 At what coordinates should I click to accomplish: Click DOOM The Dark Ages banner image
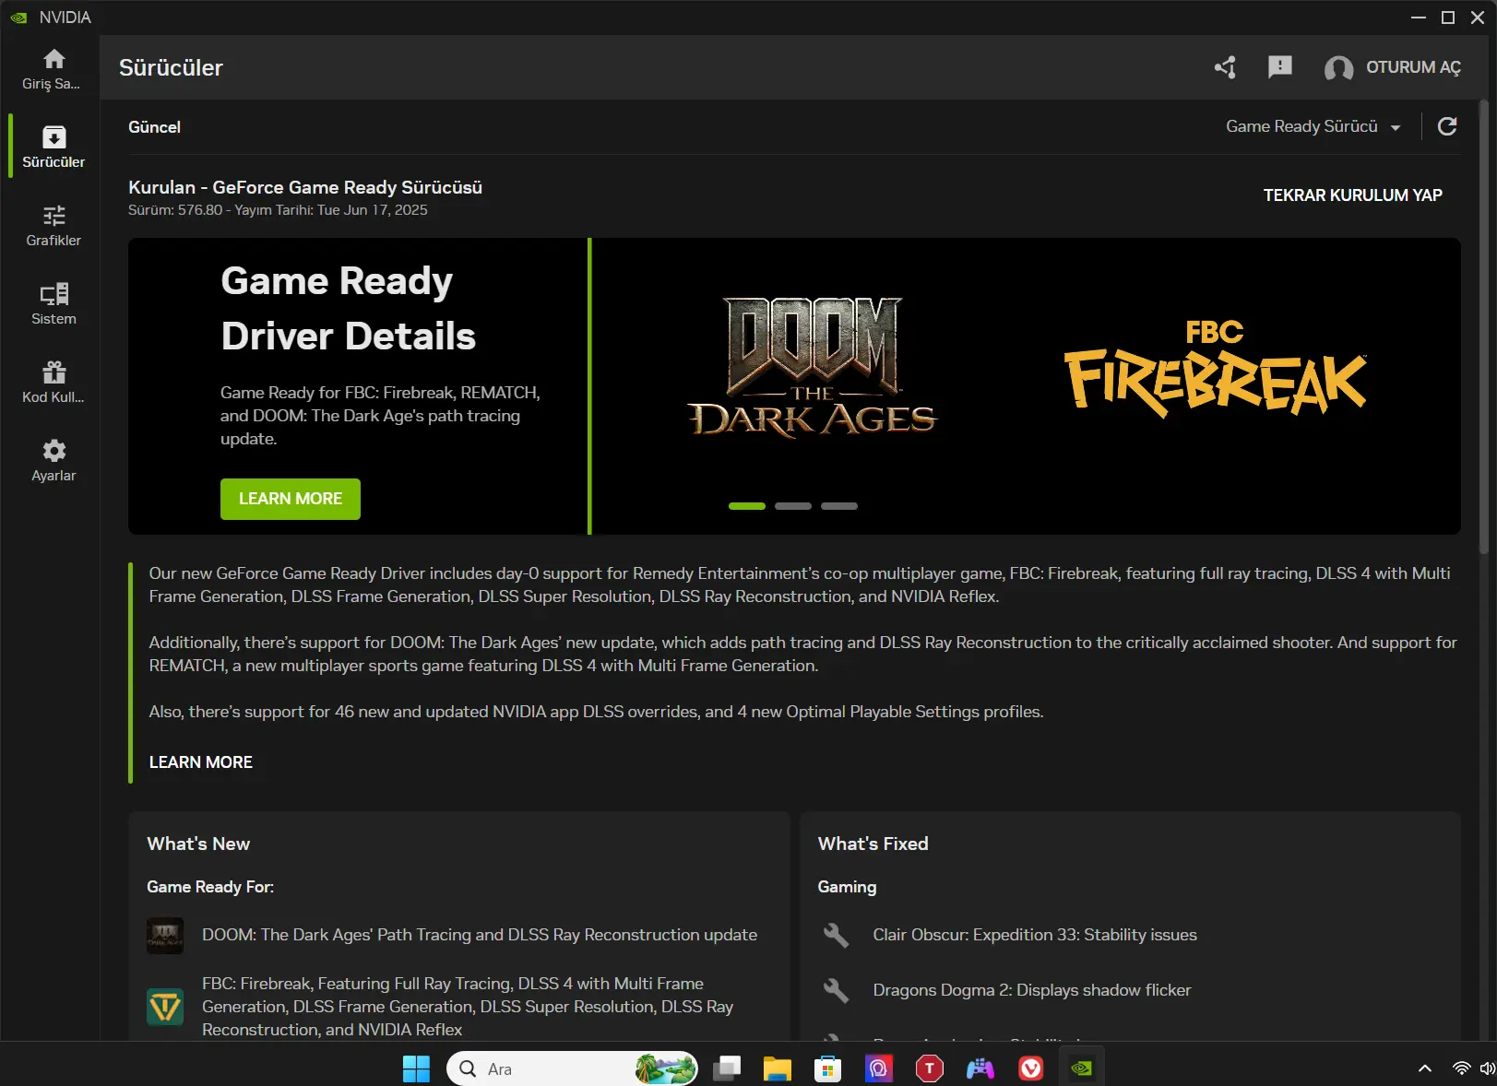[x=812, y=366]
